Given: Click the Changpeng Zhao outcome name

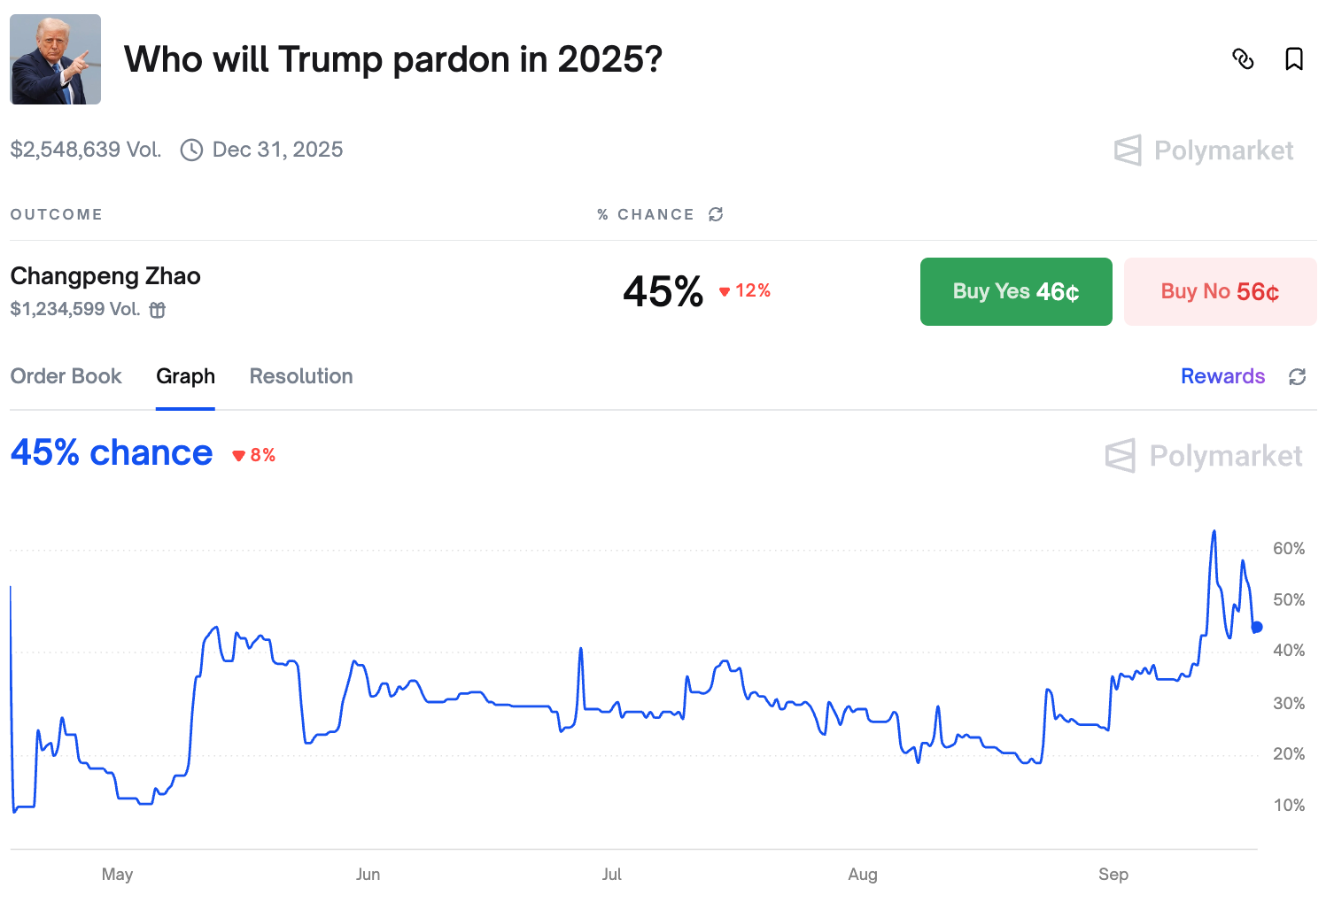Looking at the screenshot, I should click(x=105, y=275).
